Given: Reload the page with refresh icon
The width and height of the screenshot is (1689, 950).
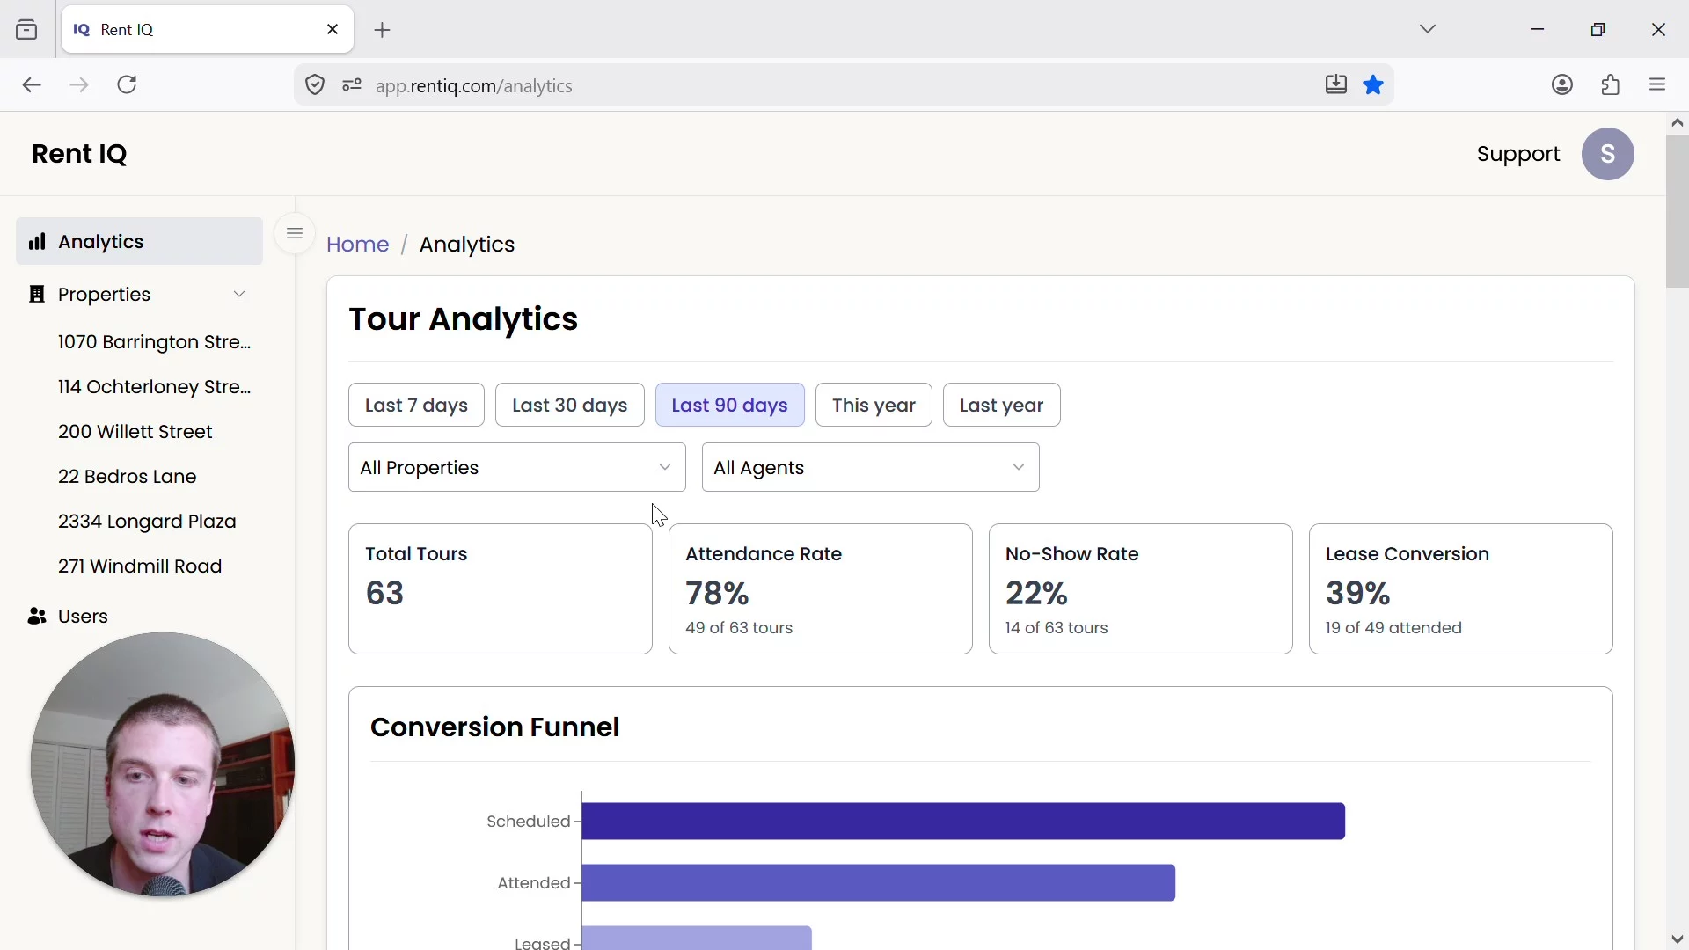Looking at the screenshot, I should (x=128, y=85).
